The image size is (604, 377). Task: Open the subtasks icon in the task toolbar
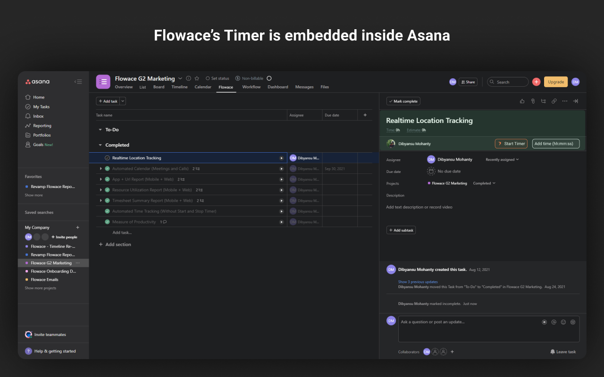[544, 101]
